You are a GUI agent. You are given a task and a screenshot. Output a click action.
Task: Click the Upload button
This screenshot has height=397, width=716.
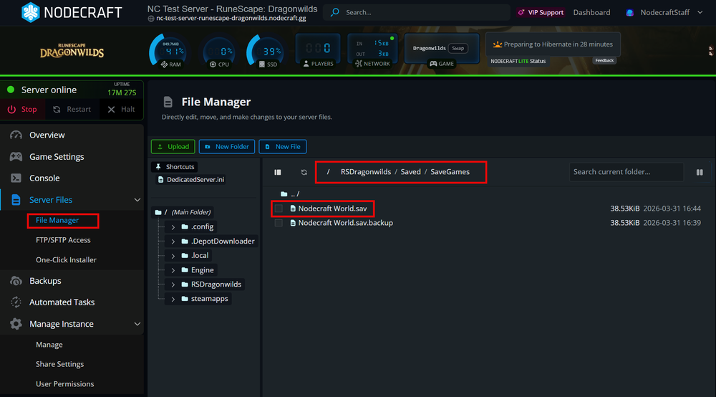173,147
